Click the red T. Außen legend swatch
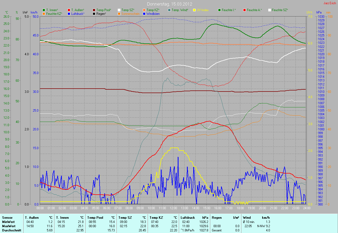The width and height of the screenshot is (338, 233). coord(69,10)
